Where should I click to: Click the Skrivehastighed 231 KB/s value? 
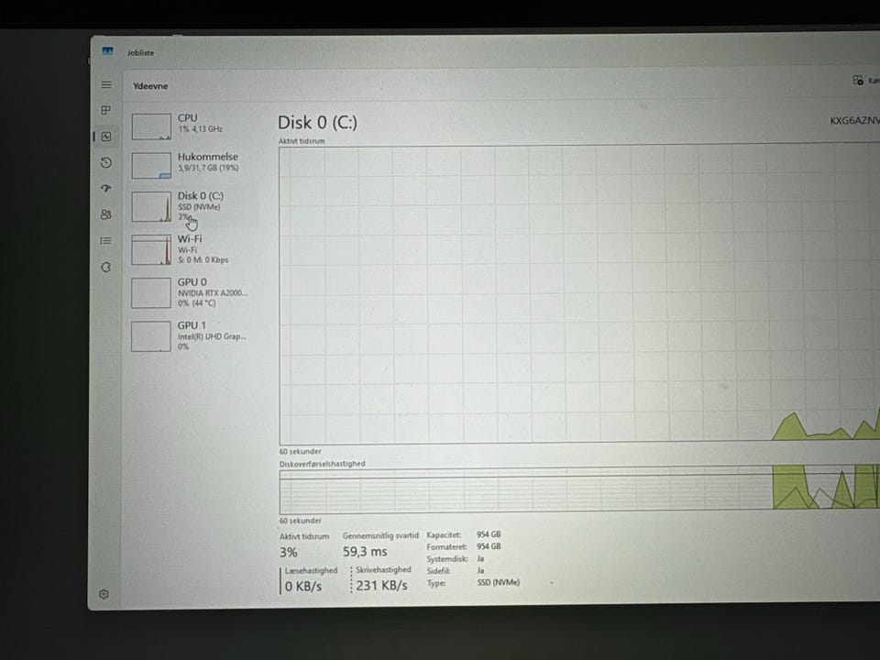[381, 586]
